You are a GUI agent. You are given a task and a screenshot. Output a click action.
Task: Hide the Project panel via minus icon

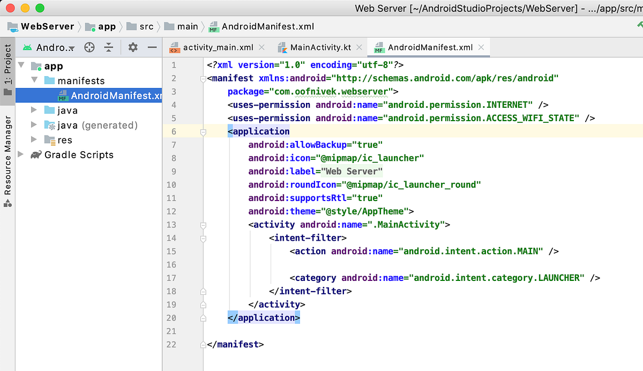[153, 47]
